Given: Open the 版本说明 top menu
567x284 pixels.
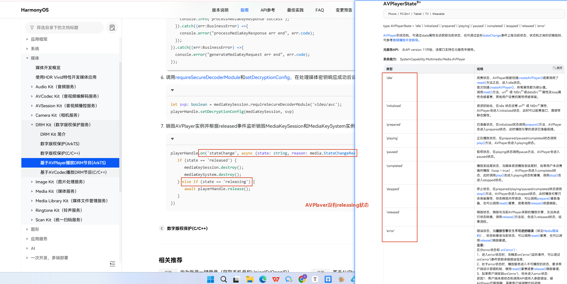Looking at the screenshot, I should click(220, 10).
